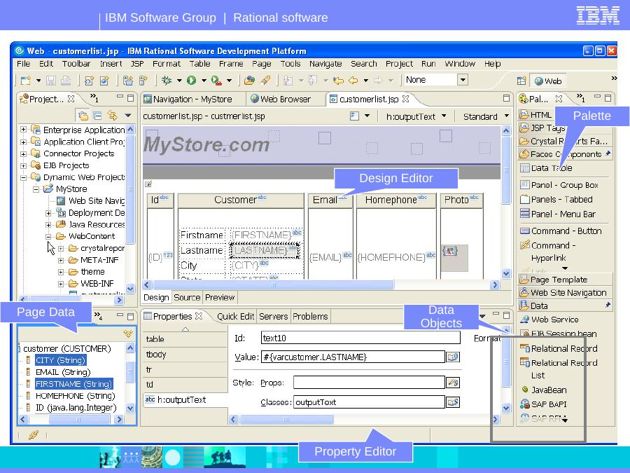
Task: Close the customerlist.jsp editor tab
Action: [x=405, y=99]
